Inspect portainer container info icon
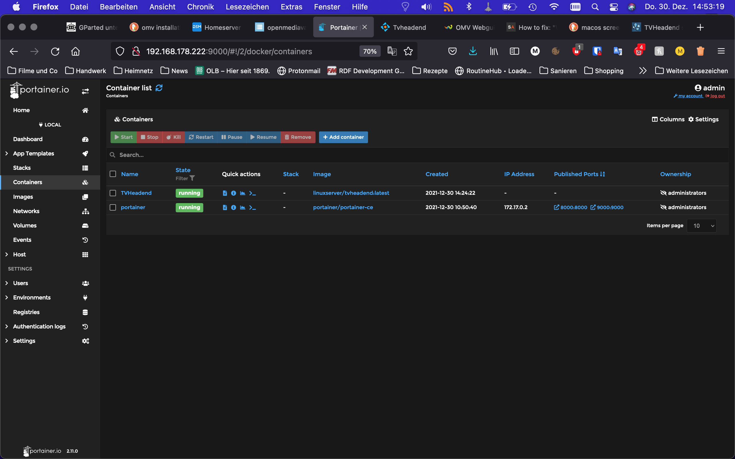Screen dimensions: 735x459 (x=233, y=207)
